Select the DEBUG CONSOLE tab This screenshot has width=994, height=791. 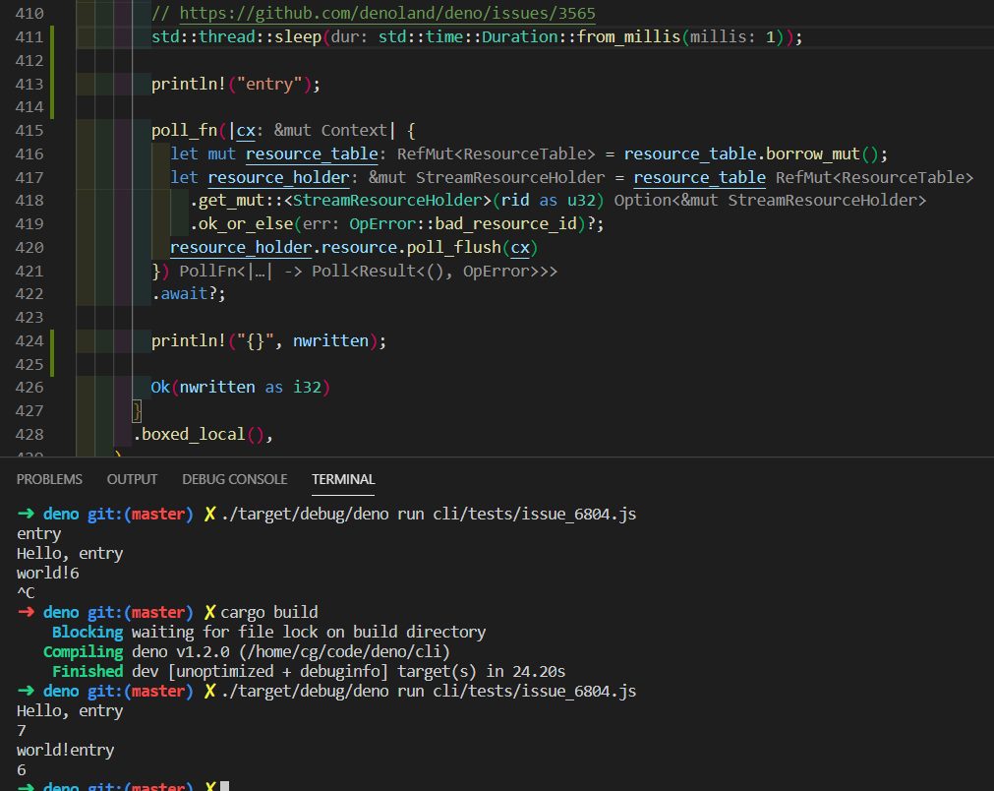(x=235, y=479)
